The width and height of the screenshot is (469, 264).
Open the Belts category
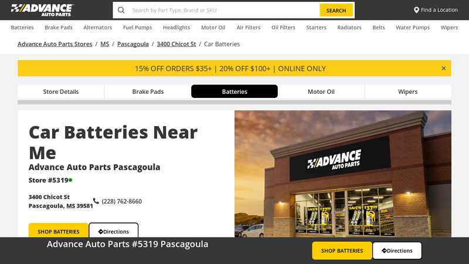[x=379, y=27]
